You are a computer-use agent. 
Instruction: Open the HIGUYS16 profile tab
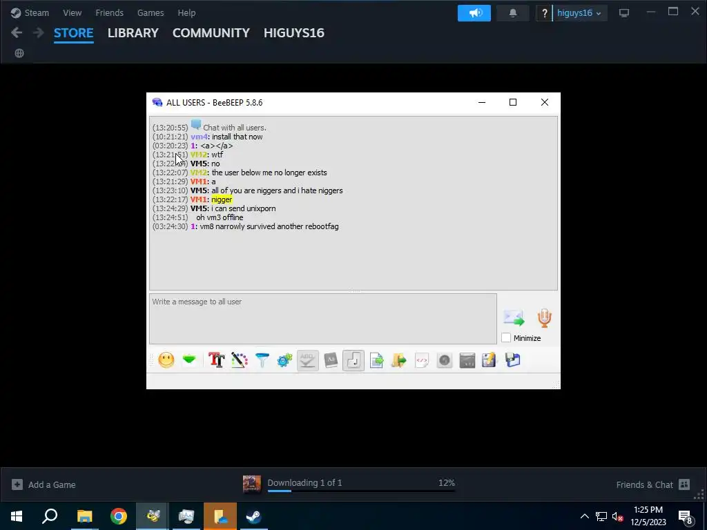[x=294, y=33]
